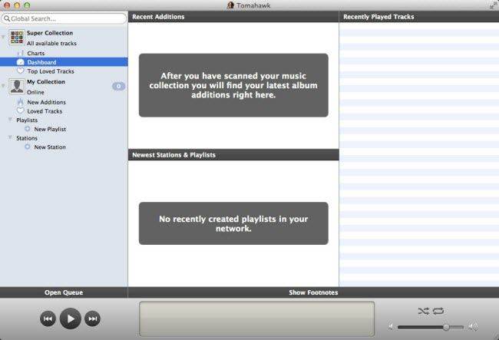Screen dimensions: 499x340
Task: Click the magnifier icon in Global Search
Action: 7,18
